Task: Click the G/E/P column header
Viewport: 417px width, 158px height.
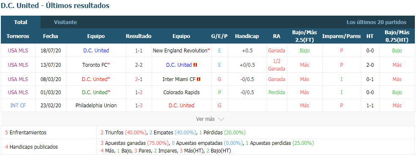Action: tap(219, 36)
